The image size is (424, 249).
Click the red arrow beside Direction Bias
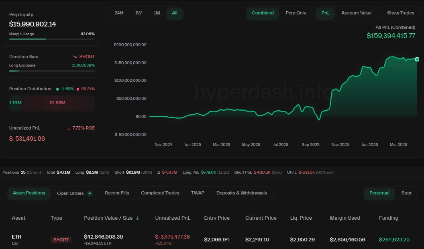[x=74, y=57]
